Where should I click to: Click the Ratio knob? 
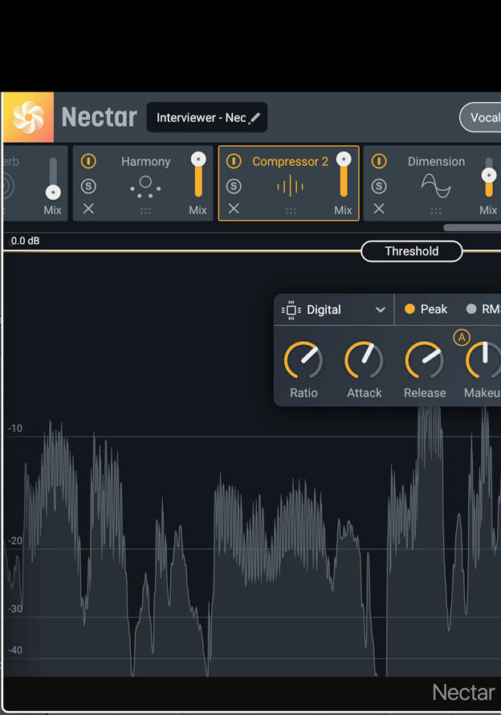click(x=303, y=360)
